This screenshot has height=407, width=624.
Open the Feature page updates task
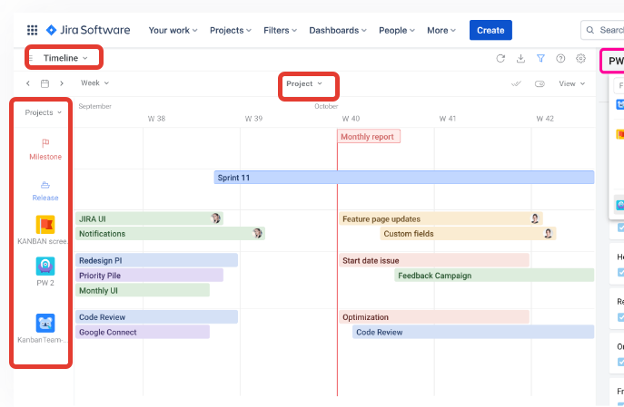[x=441, y=218]
